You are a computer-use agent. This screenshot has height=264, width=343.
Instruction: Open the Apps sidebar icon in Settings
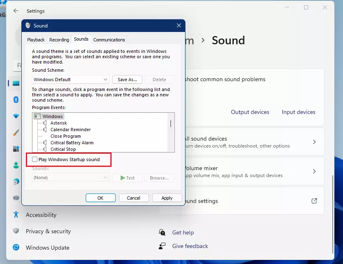coord(16,149)
